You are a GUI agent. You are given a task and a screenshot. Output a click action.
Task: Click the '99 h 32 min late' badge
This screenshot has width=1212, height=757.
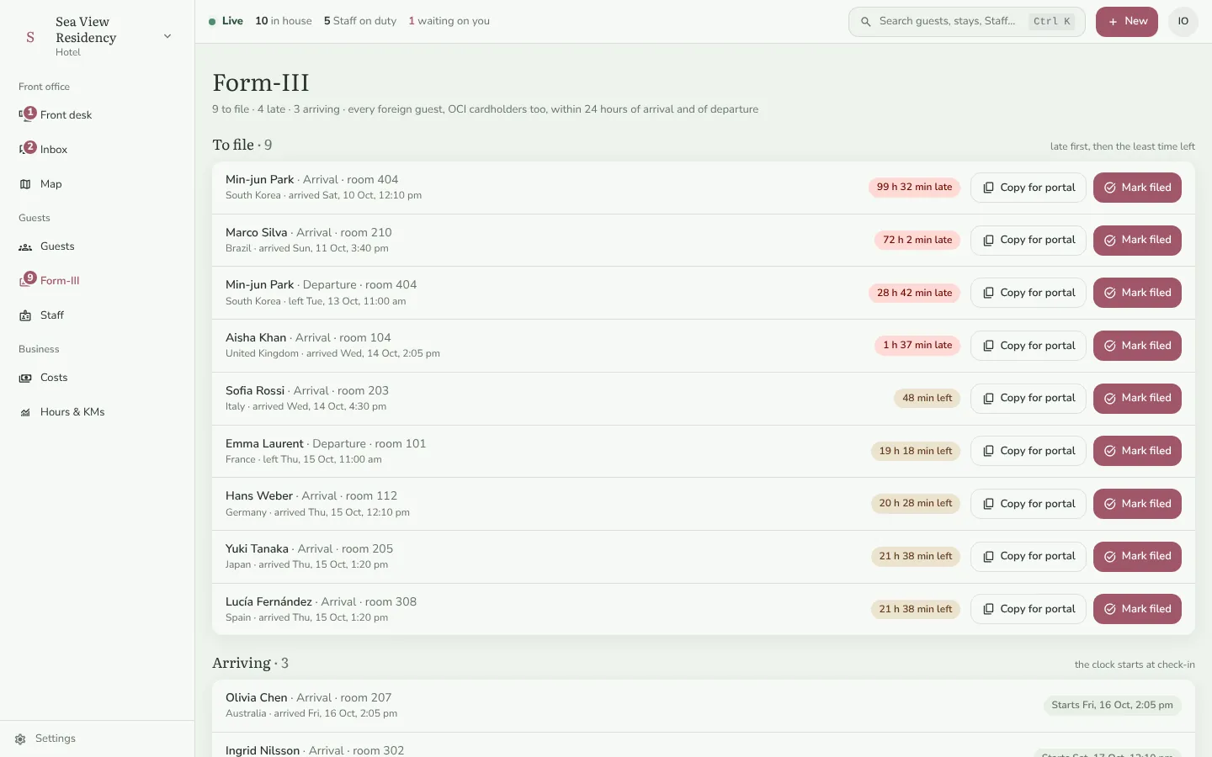click(x=915, y=188)
